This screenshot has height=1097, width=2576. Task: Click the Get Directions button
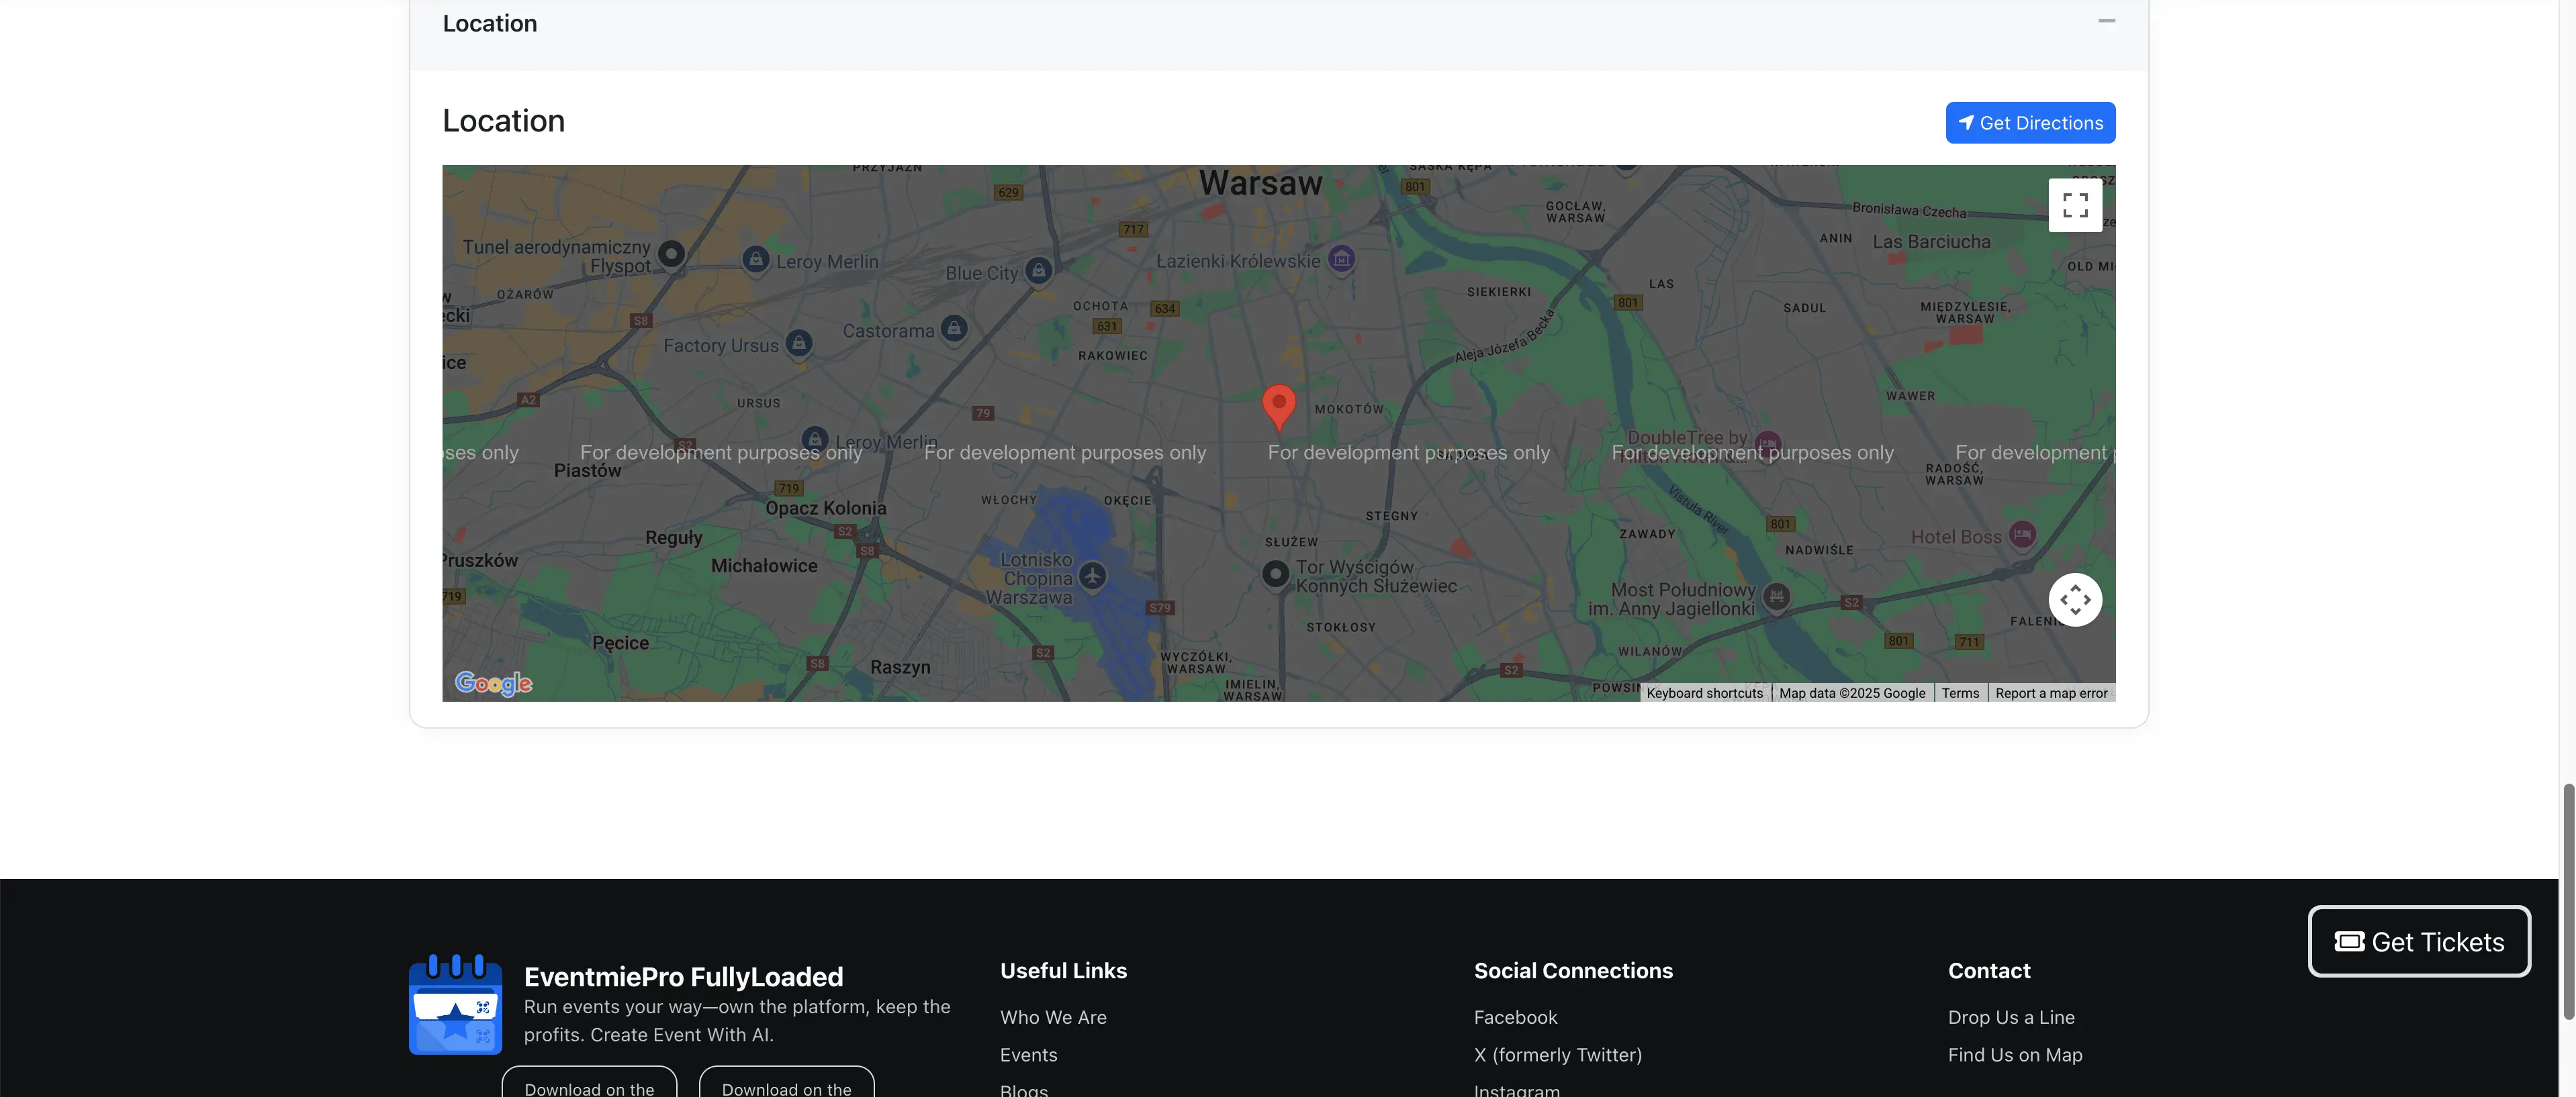[2030, 122]
